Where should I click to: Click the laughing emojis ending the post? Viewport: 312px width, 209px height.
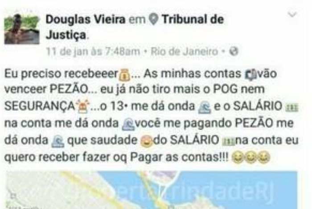(251, 157)
